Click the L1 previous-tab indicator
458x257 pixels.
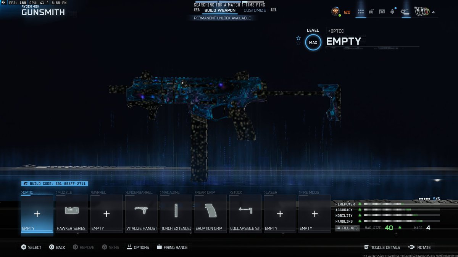pos(197,10)
